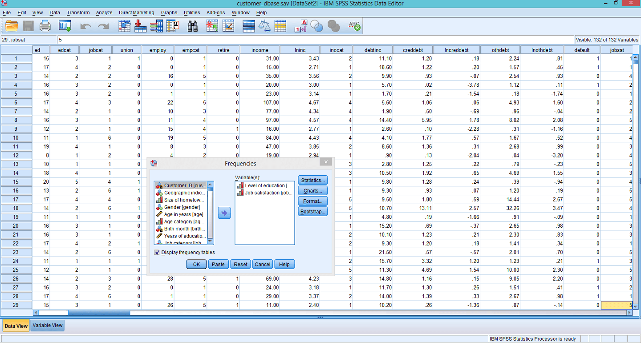The image size is (641, 343).
Task: Click the Show all variables icon
Action: pyautogui.click(x=333, y=26)
